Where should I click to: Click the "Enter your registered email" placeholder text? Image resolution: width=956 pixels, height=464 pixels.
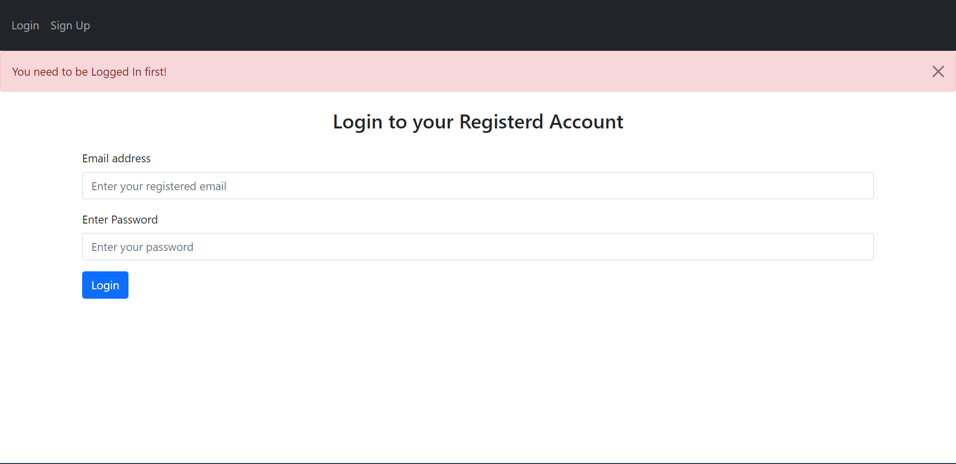159,186
